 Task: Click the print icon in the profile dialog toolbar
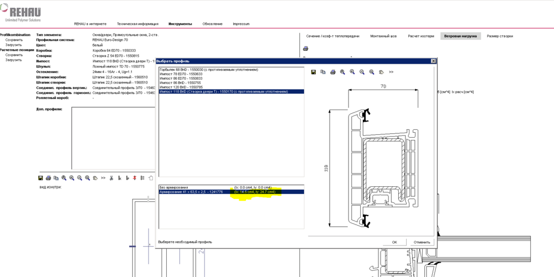coord(333,72)
